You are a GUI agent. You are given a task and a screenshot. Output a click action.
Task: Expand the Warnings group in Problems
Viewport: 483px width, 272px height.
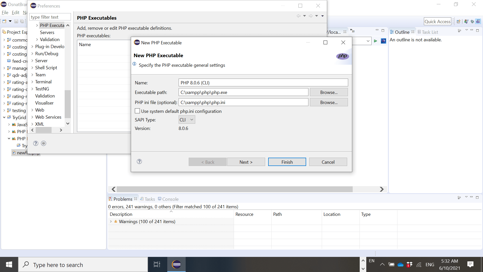[x=111, y=222]
